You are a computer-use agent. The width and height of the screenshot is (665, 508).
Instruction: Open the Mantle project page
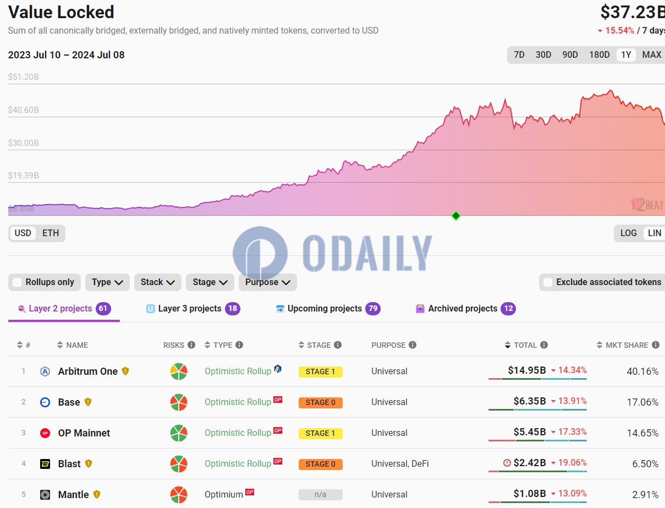(74, 495)
